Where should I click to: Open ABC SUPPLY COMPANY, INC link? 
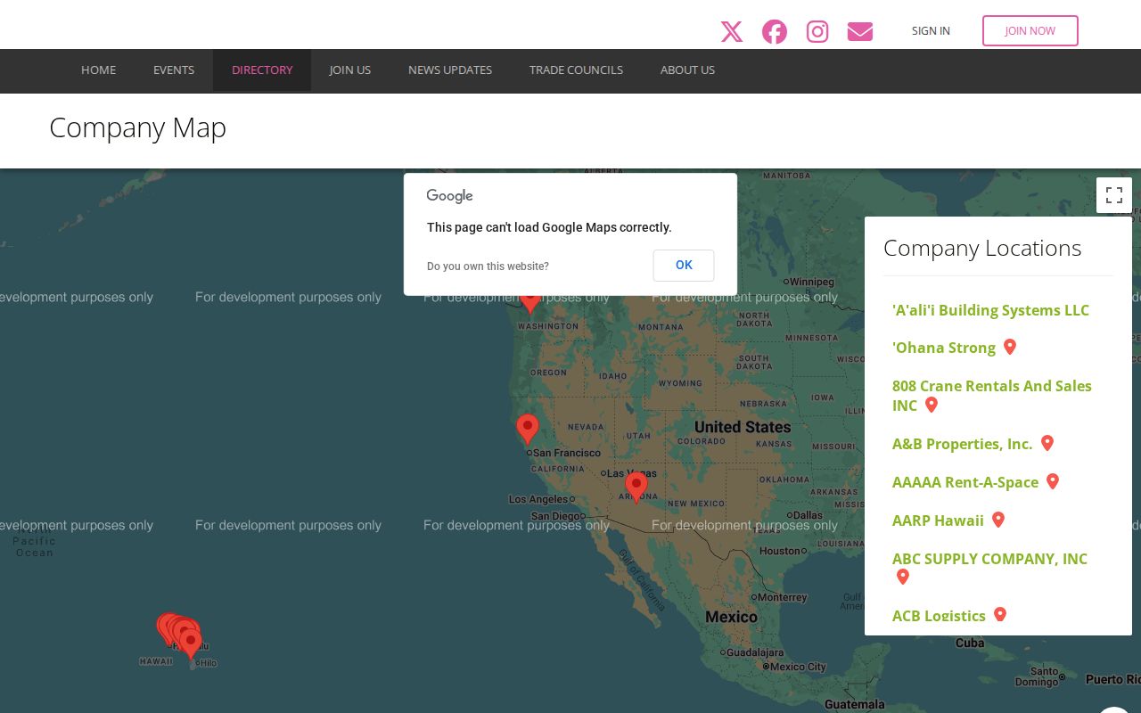[x=989, y=559]
